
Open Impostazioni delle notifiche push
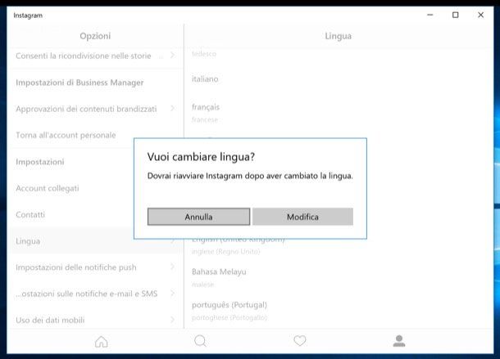[x=96, y=267]
